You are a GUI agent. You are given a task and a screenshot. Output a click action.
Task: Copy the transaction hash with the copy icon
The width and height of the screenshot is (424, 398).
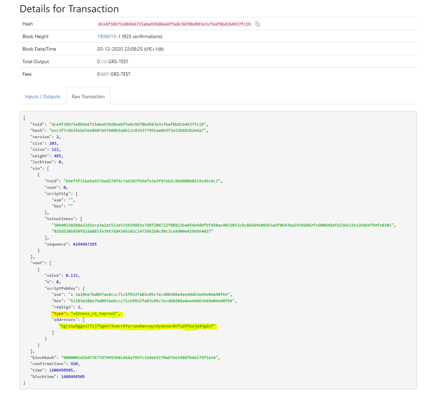click(x=257, y=24)
